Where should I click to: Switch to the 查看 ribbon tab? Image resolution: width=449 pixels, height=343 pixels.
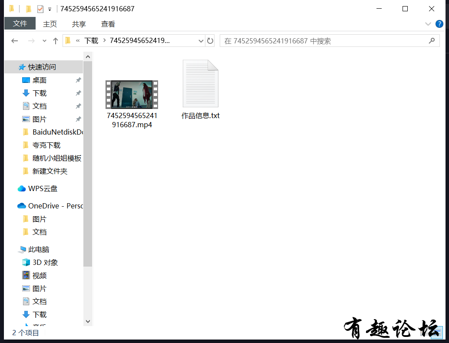[108, 24]
